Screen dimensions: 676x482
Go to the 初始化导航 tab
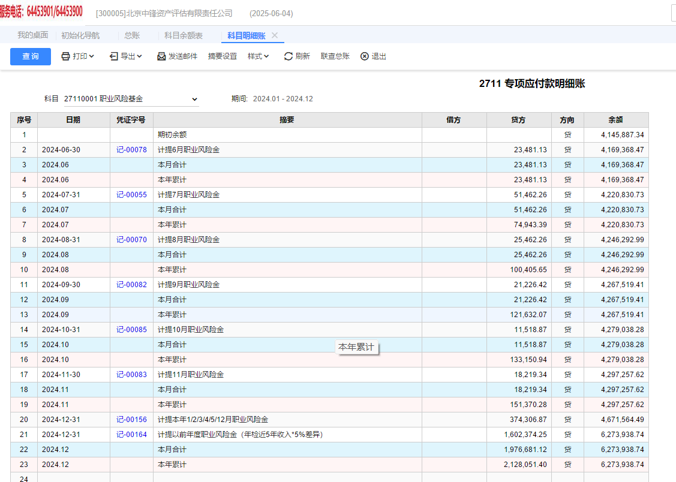tap(80, 35)
